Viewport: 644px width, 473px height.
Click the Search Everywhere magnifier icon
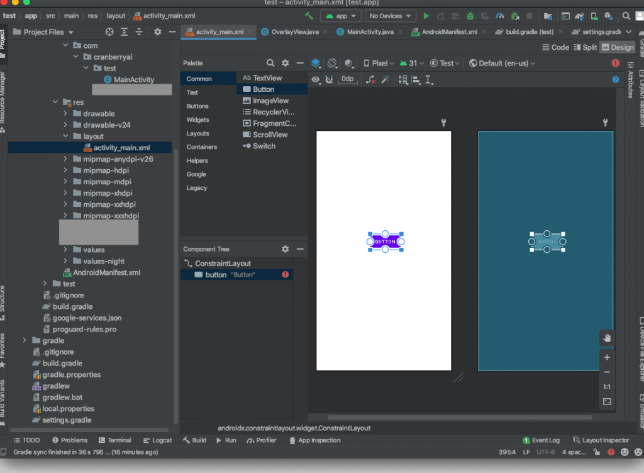tap(626, 16)
